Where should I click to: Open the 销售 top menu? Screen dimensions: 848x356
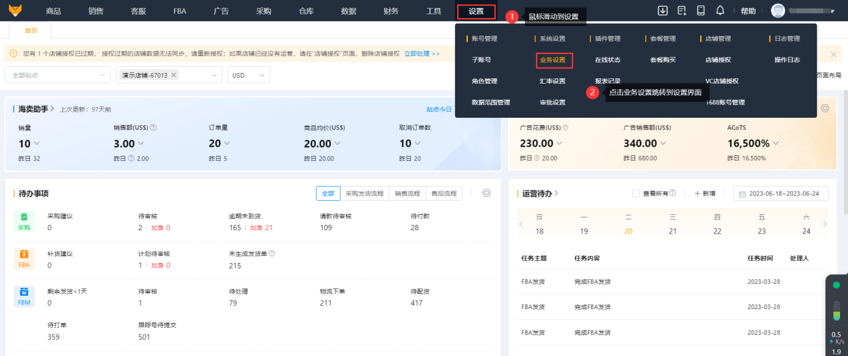coord(96,11)
